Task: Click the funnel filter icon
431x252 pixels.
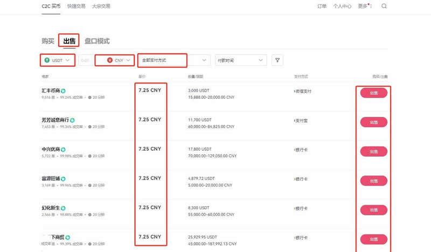Action: pyautogui.click(x=277, y=60)
